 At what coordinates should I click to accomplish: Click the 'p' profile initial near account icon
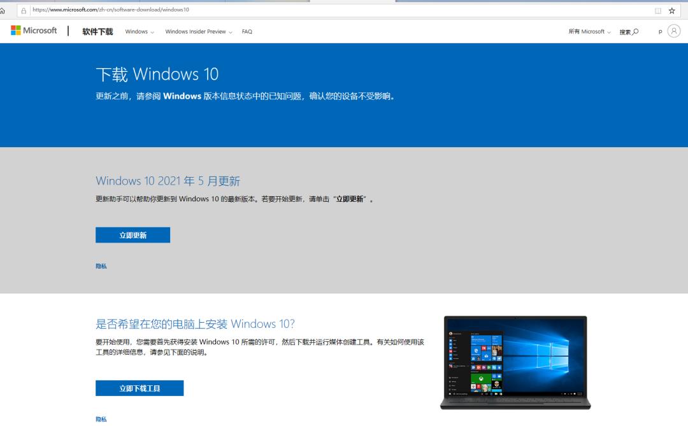click(661, 31)
